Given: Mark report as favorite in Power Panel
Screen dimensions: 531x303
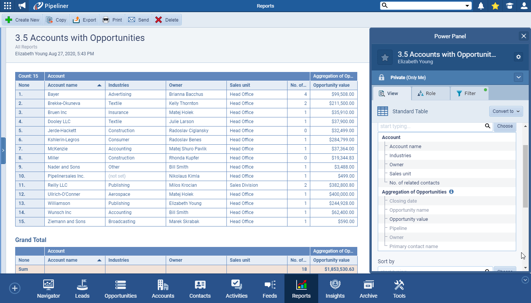Looking at the screenshot, I should pos(385,57).
